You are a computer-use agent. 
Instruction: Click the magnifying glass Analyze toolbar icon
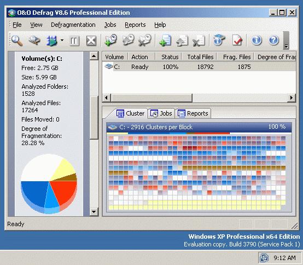[17, 41]
